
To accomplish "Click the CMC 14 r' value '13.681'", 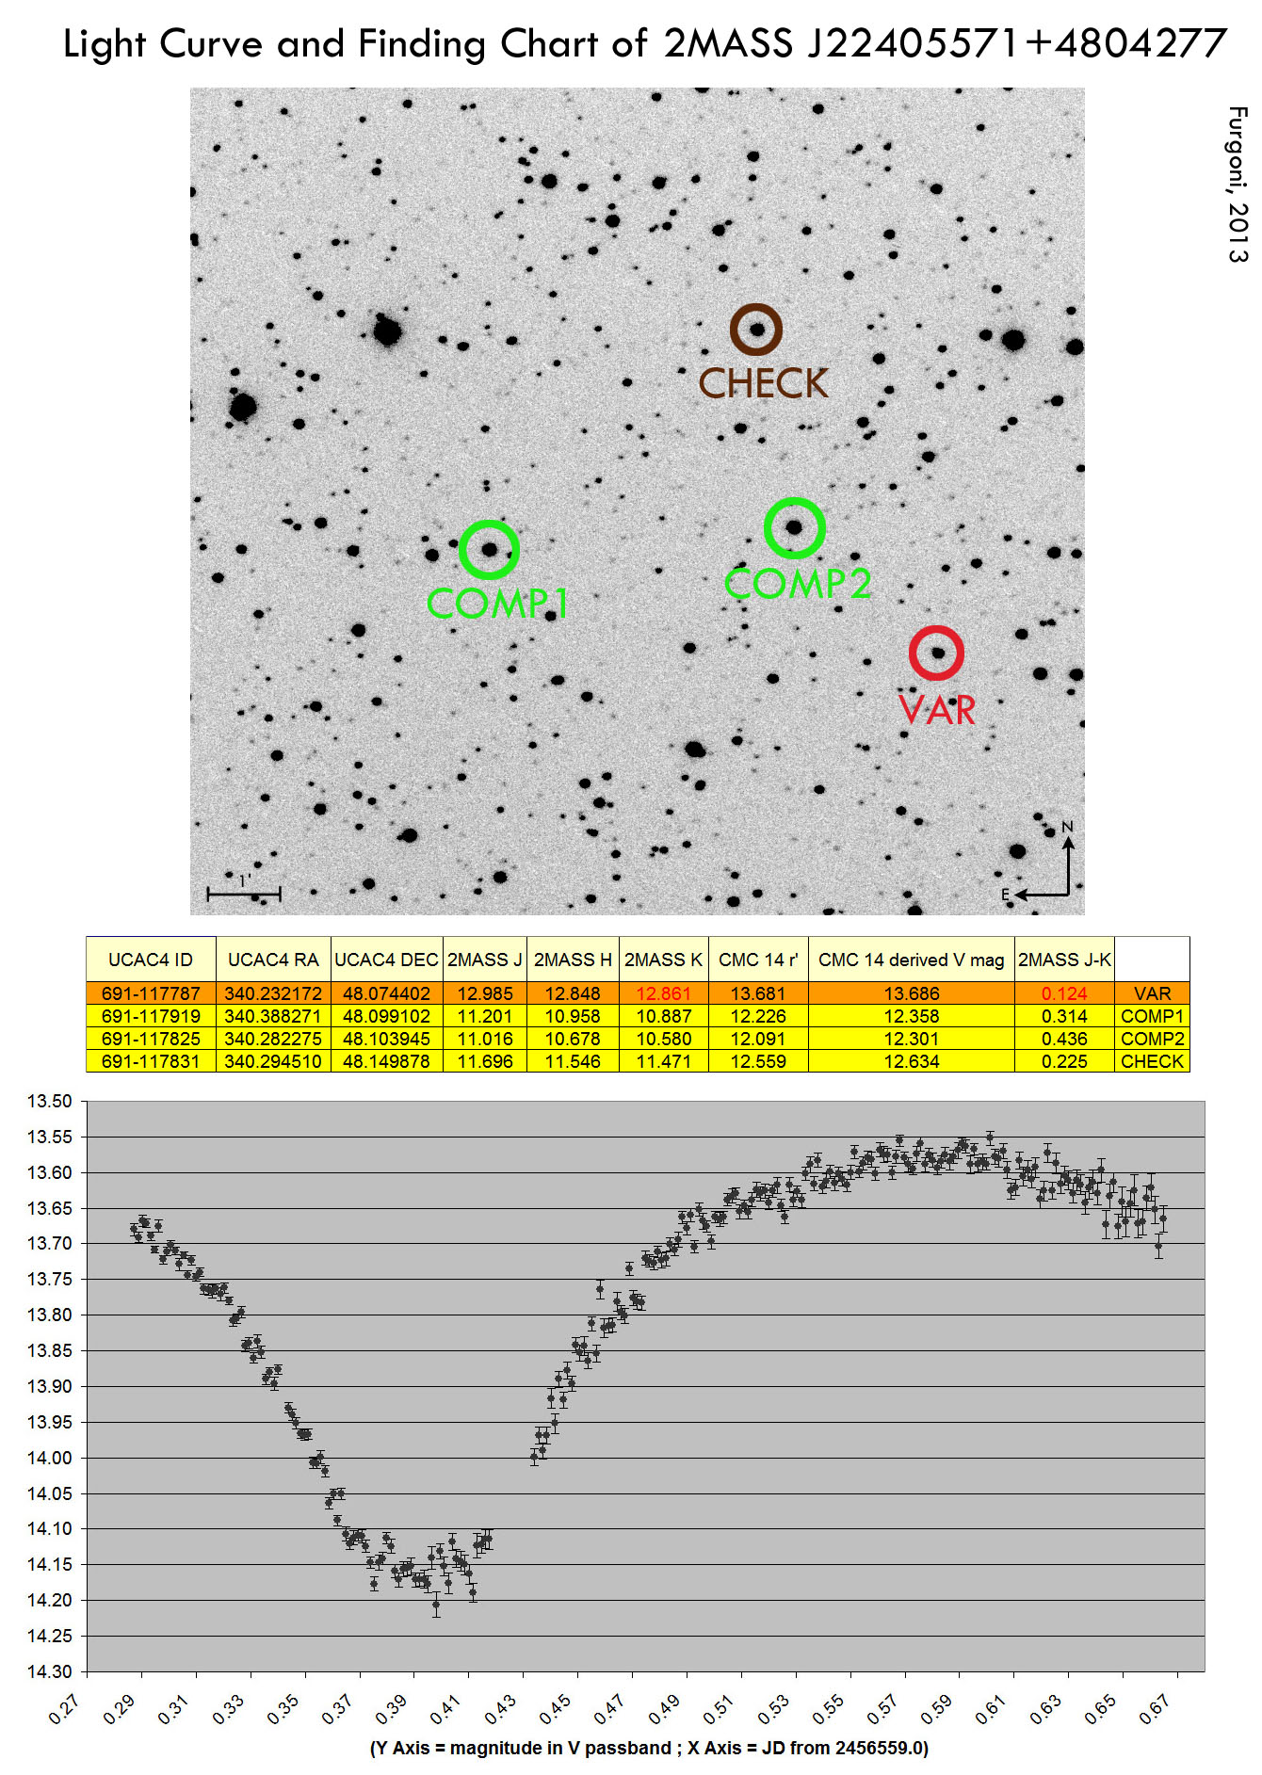I will (758, 993).
